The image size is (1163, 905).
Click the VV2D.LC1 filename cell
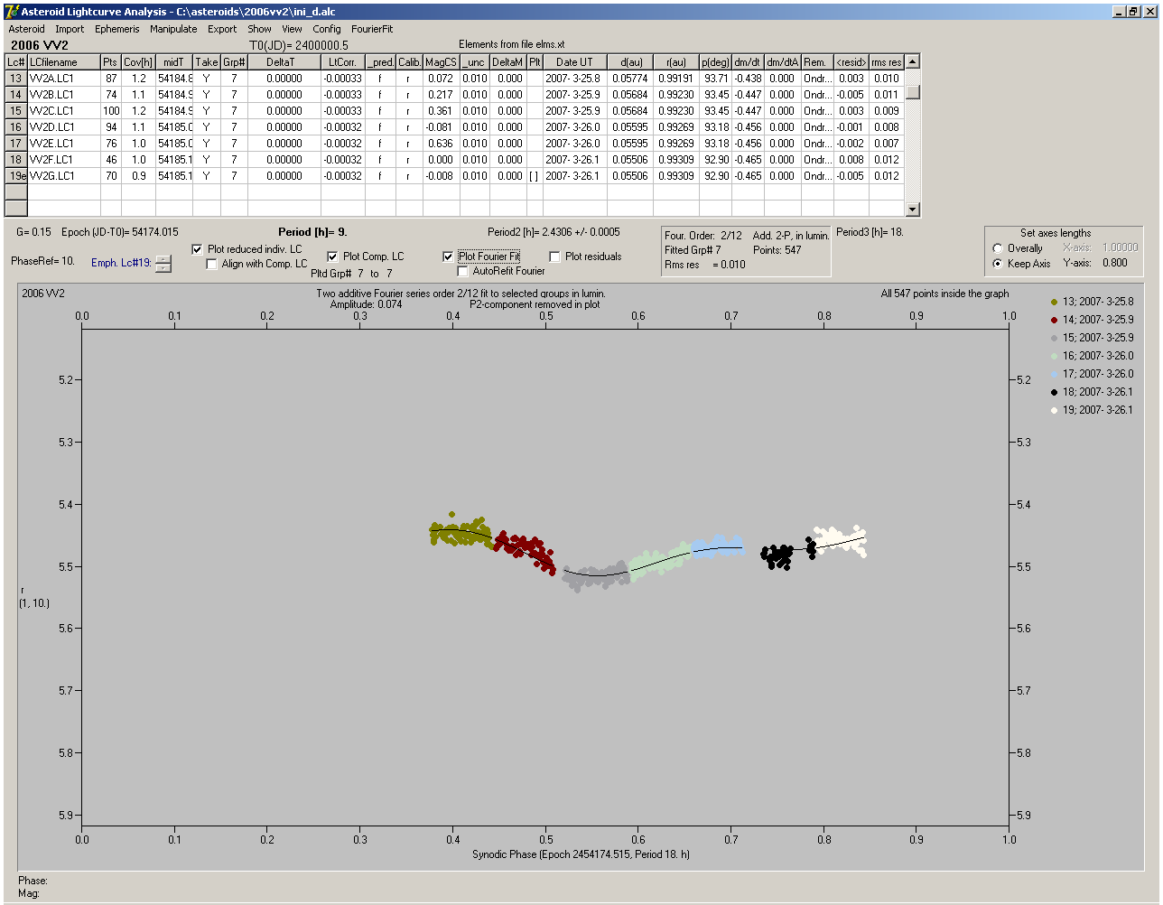63,127
